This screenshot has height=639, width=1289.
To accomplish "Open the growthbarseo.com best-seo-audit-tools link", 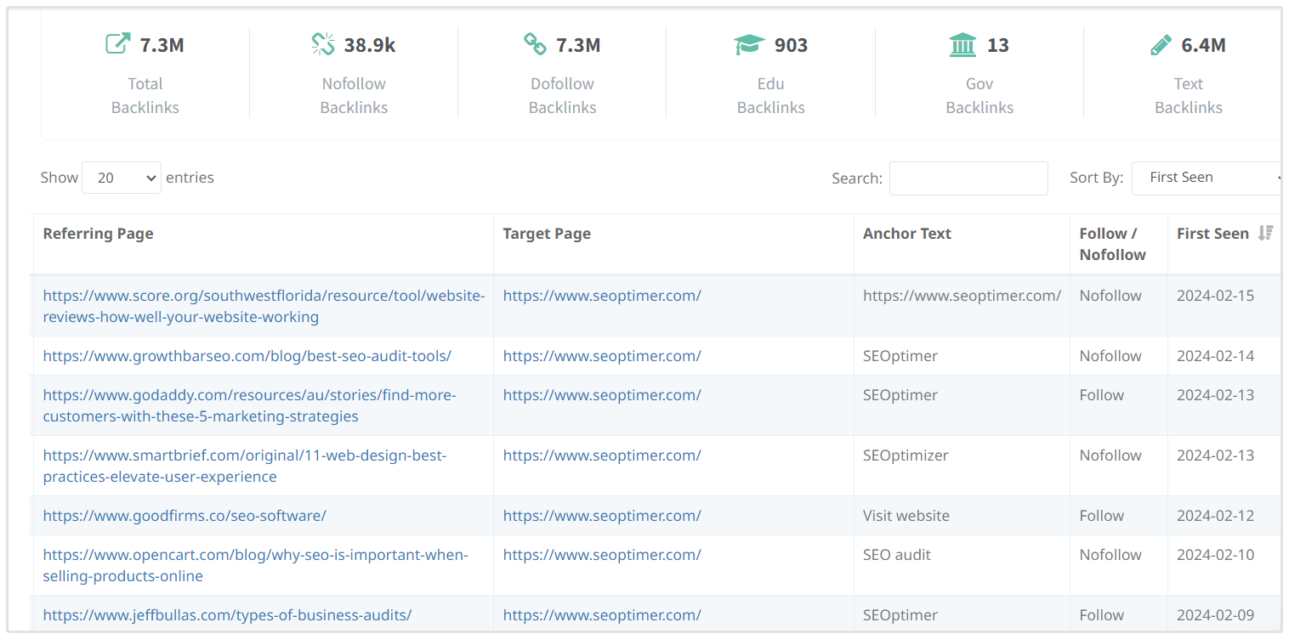I will point(247,356).
